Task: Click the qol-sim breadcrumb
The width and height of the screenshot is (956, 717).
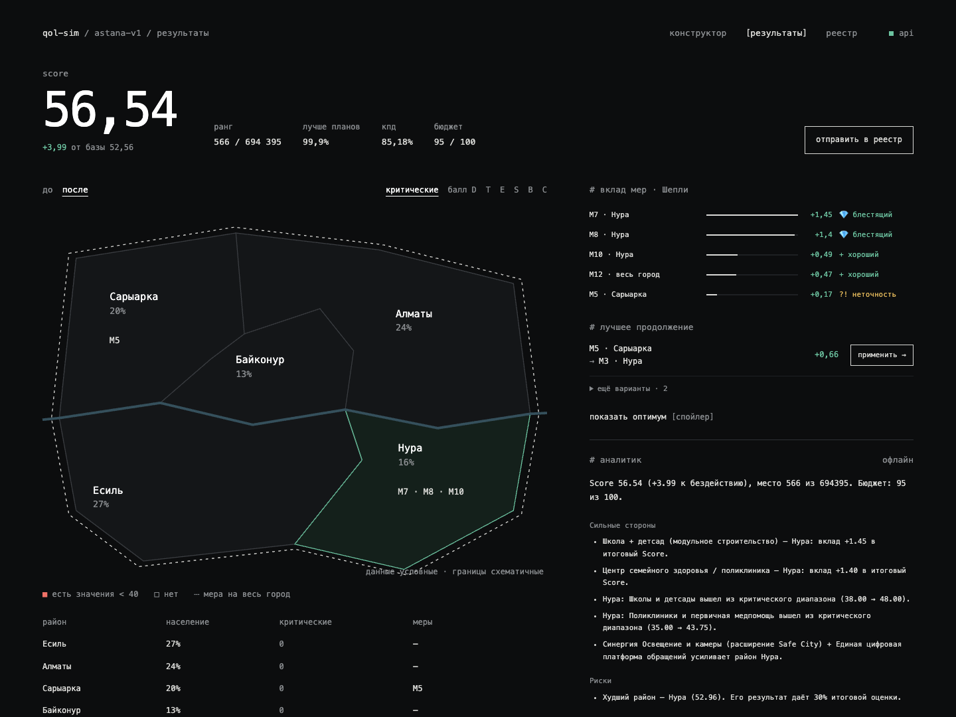Action: (60, 33)
